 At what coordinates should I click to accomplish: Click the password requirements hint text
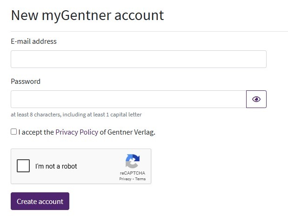pyautogui.click(x=76, y=115)
